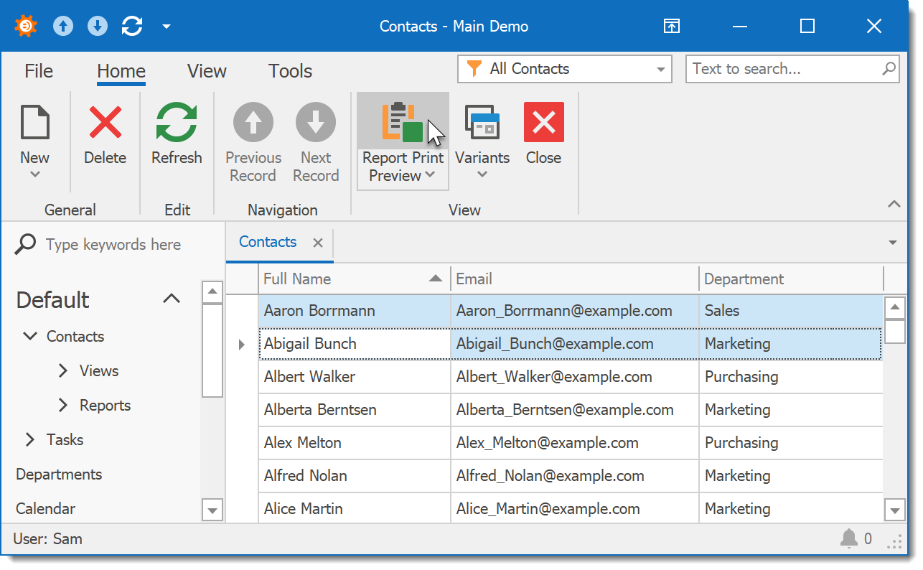
Task: Click the New document icon
Action: [x=34, y=122]
